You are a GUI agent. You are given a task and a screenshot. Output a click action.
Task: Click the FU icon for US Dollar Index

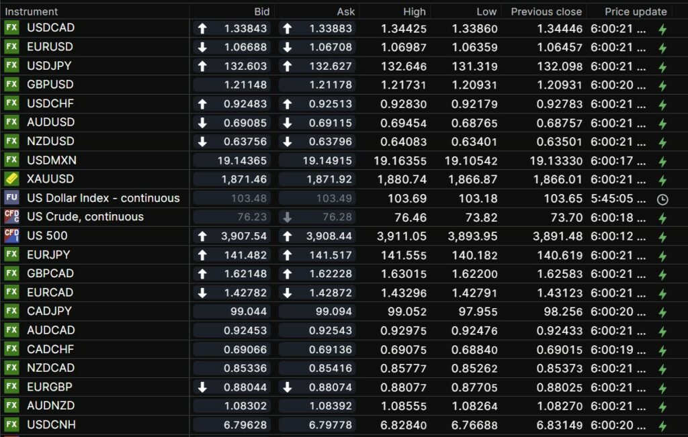click(x=11, y=198)
